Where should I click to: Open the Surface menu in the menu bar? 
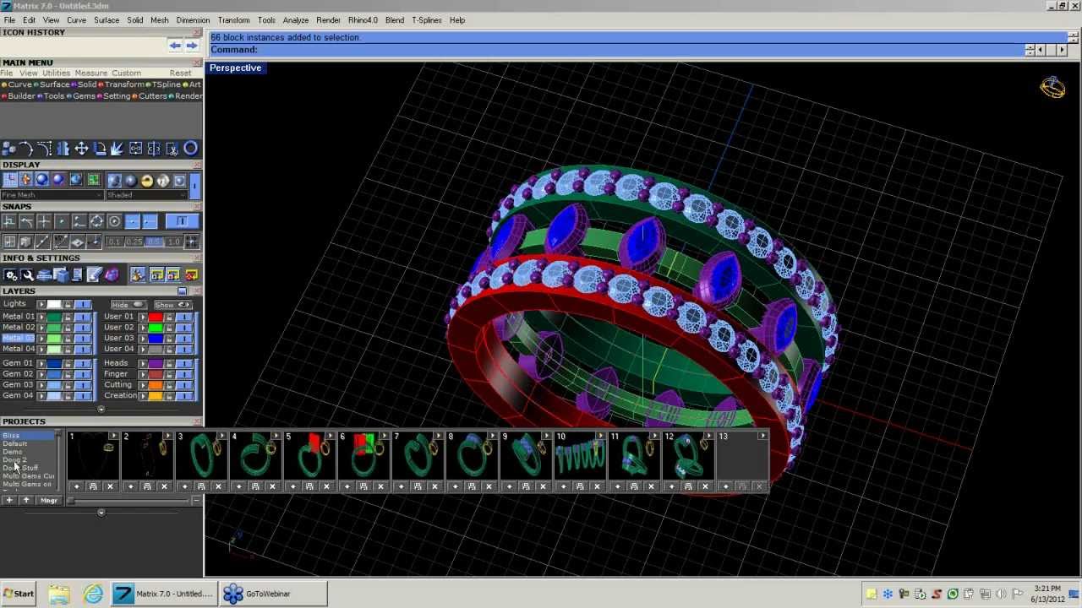(107, 20)
